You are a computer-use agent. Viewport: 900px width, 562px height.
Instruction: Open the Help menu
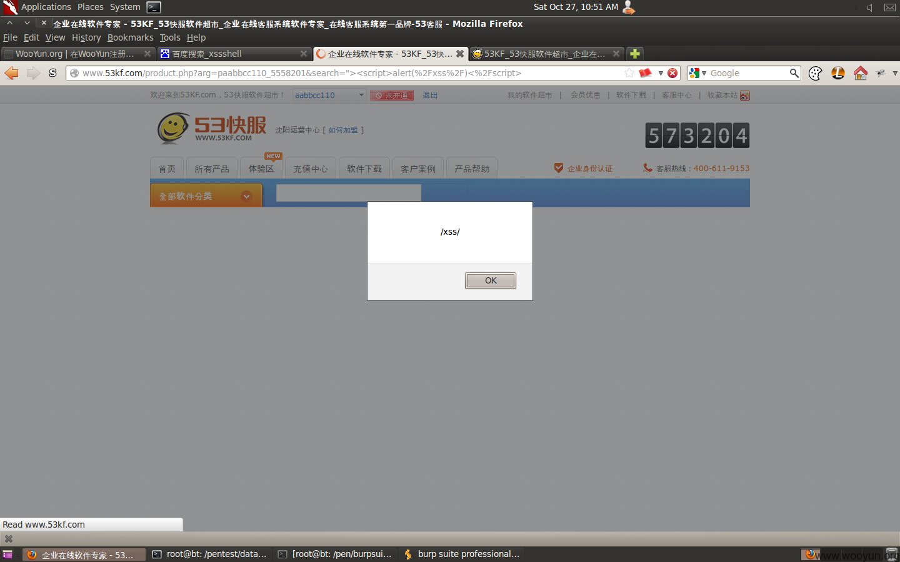(x=196, y=37)
